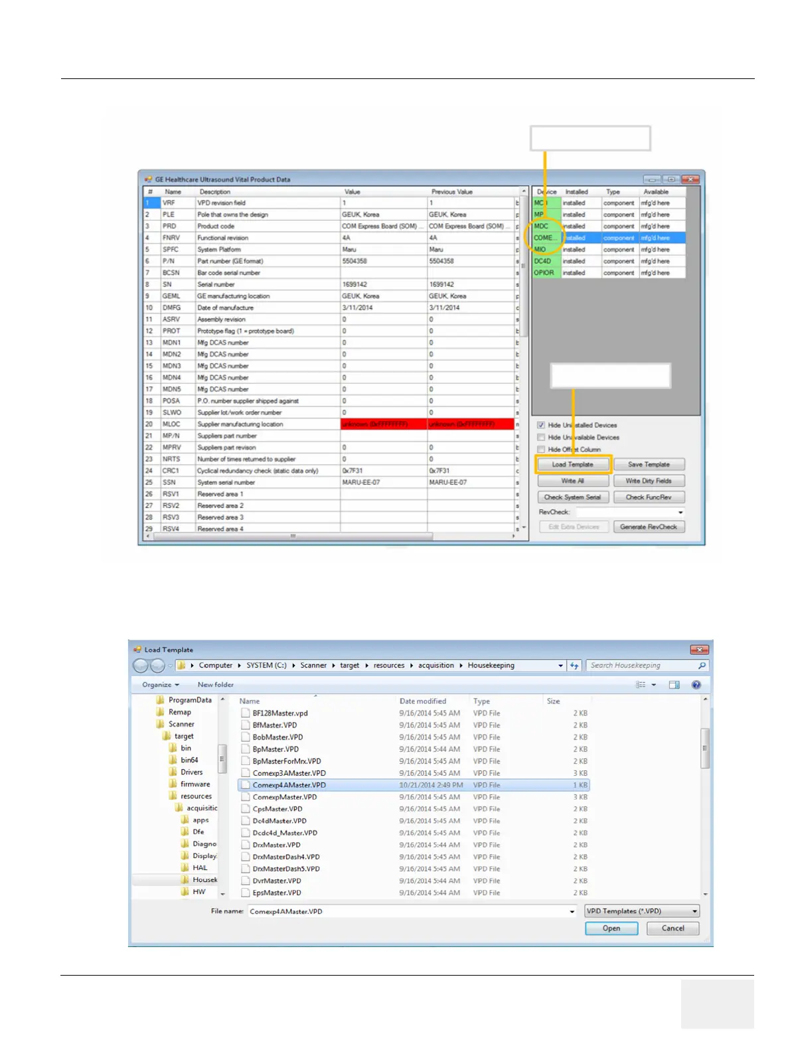
Task: Select file BpMasterForMrx.VPD
Action: (414, 761)
